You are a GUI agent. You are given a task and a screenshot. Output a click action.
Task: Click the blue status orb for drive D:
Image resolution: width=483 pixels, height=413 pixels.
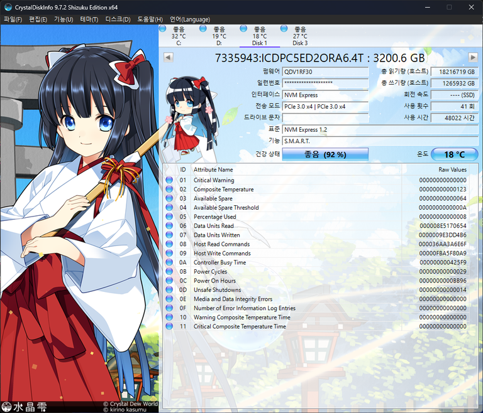click(x=203, y=29)
